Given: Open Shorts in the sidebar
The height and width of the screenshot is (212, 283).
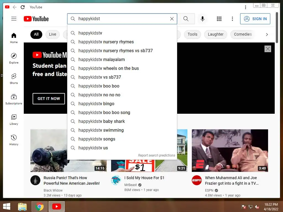Looking at the screenshot, I should point(14,79).
